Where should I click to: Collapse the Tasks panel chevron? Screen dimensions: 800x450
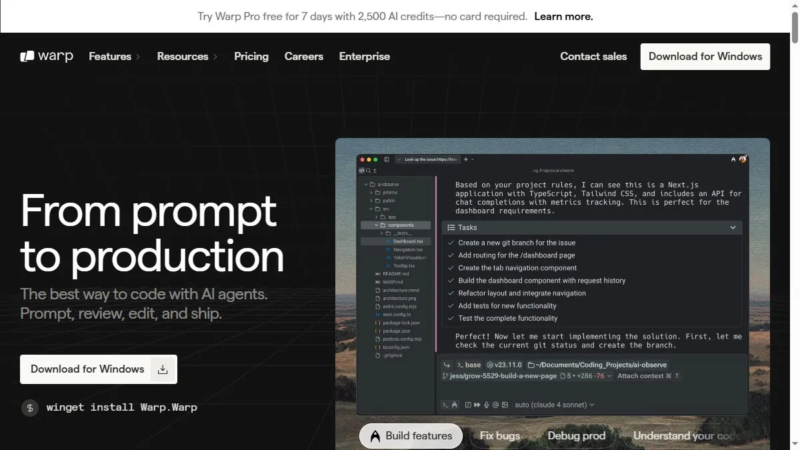(x=733, y=227)
